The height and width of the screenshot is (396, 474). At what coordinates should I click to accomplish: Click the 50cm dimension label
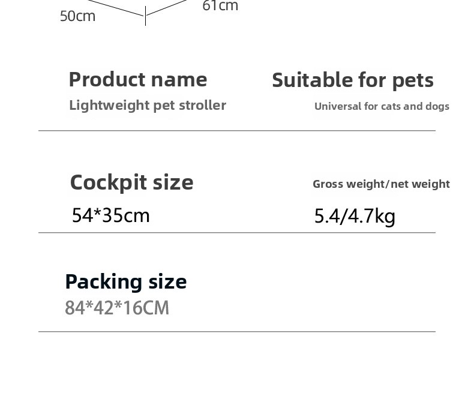[x=77, y=16]
